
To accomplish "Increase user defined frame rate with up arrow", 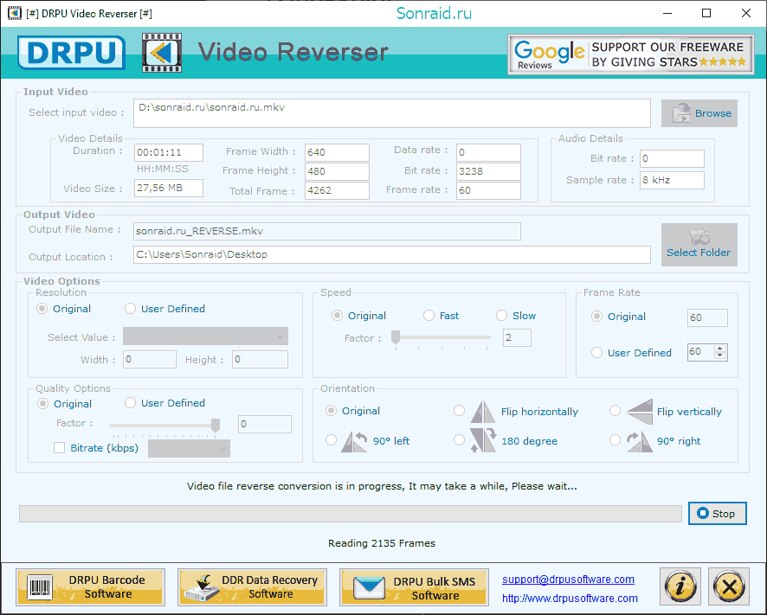I will 719,348.
